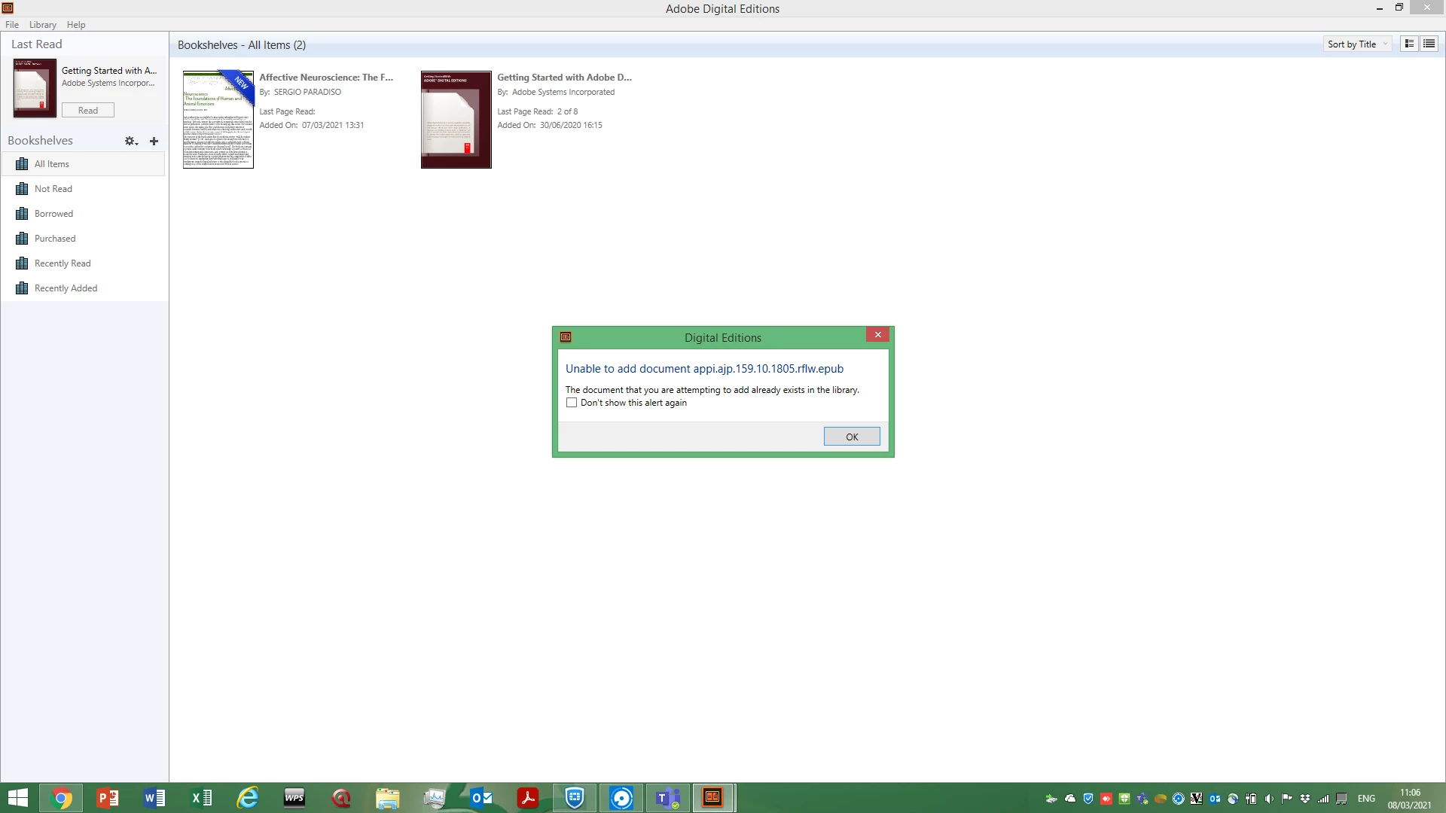1446x813 pixels.
Task: Click the Read button under Last Read
Action: 88,111
